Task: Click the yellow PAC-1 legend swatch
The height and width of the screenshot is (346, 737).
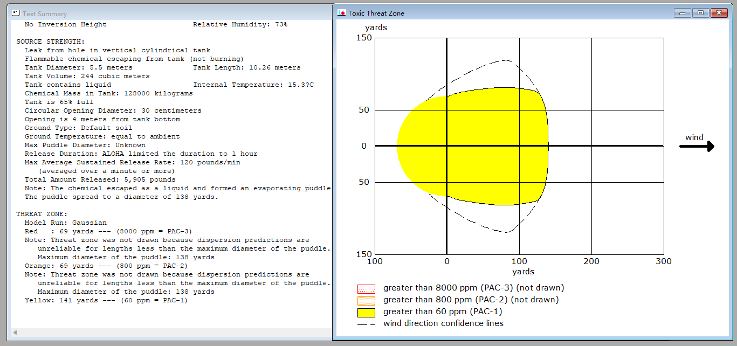Action: coord(366,312)
